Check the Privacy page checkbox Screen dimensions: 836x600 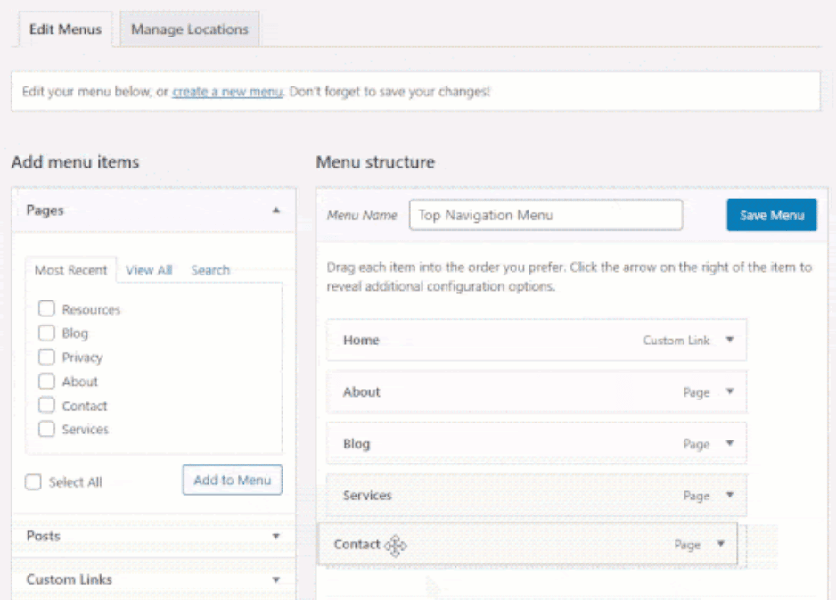coord(46,357)
